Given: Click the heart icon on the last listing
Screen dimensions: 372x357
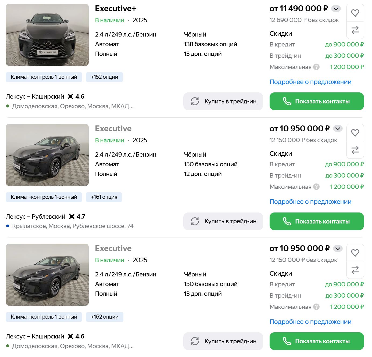Looking at the screenshot, I should point(355,253).
